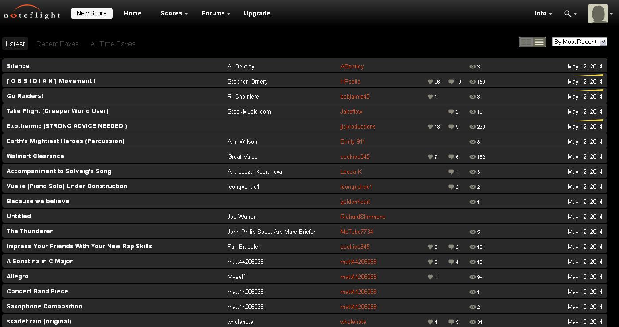
Task: Open the score titled Silence
Action: 18,66
